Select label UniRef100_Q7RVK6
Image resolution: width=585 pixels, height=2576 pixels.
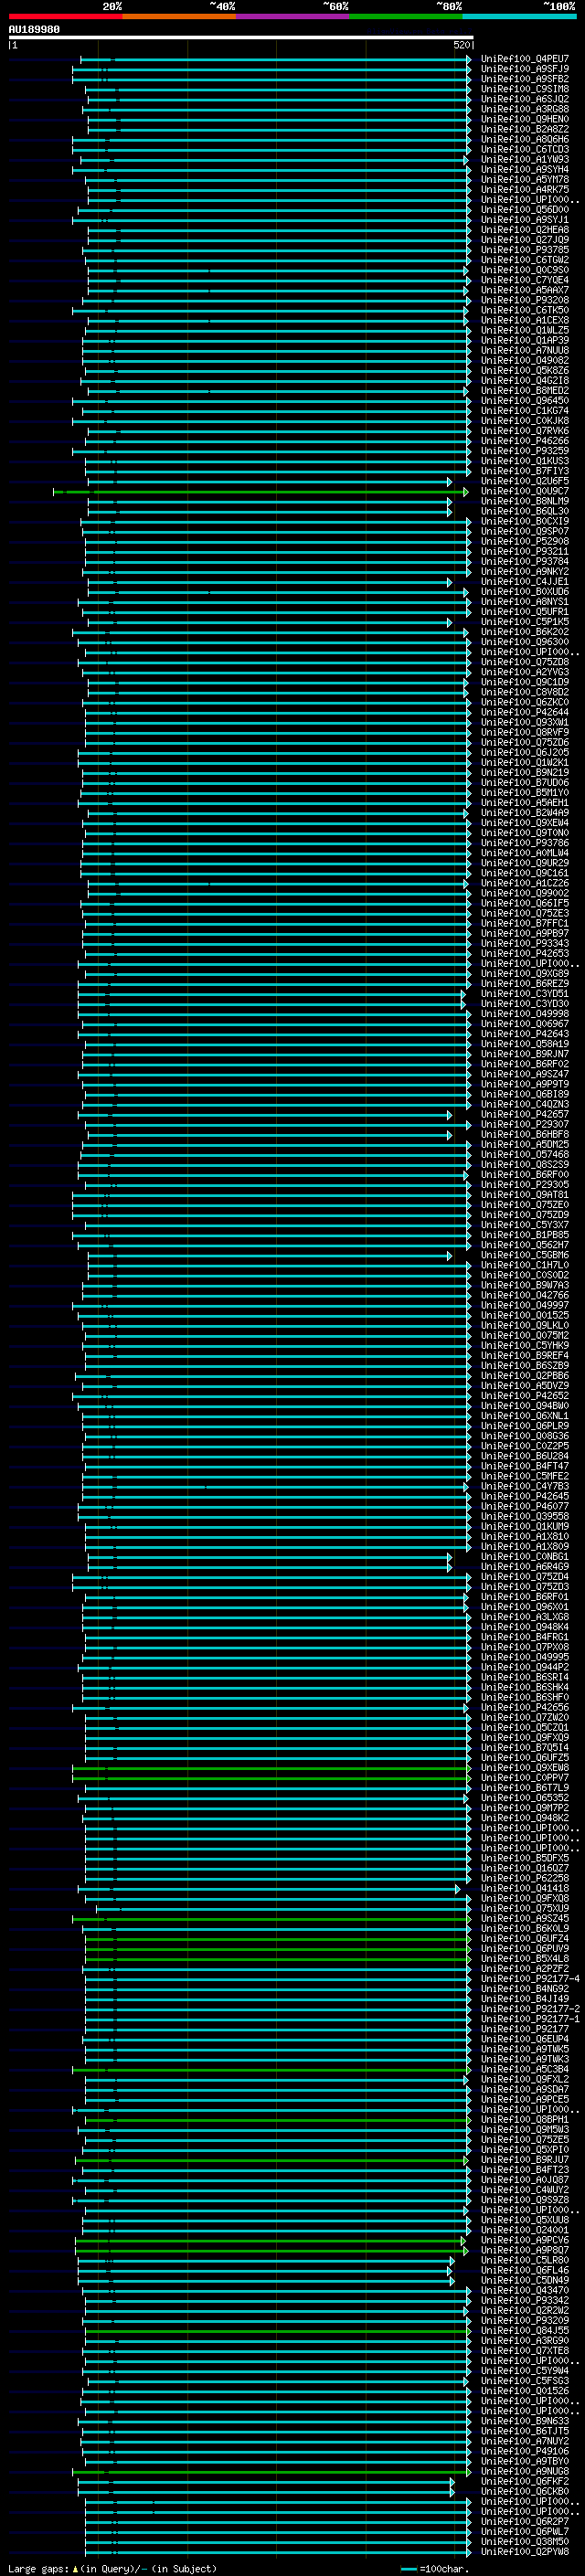coord(525,431)
